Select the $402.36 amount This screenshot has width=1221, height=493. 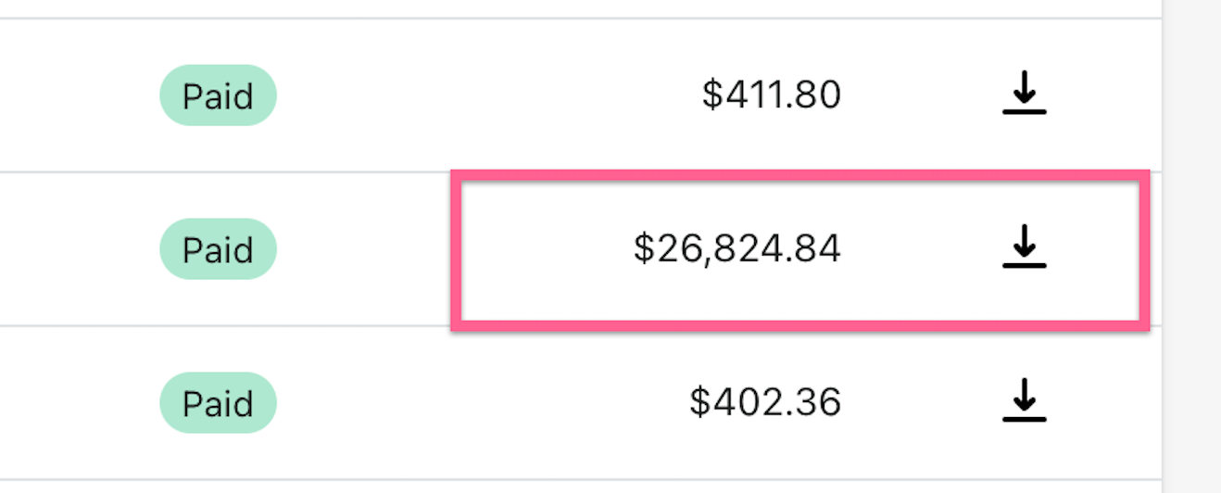click(765, 402)
